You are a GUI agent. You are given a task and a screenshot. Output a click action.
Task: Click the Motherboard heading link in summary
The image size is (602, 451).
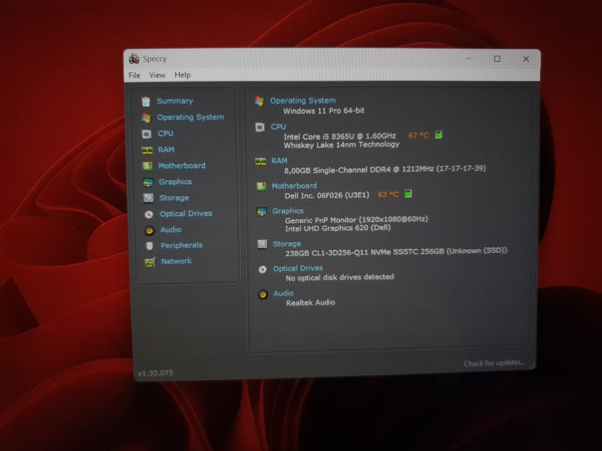click(295, 186)
